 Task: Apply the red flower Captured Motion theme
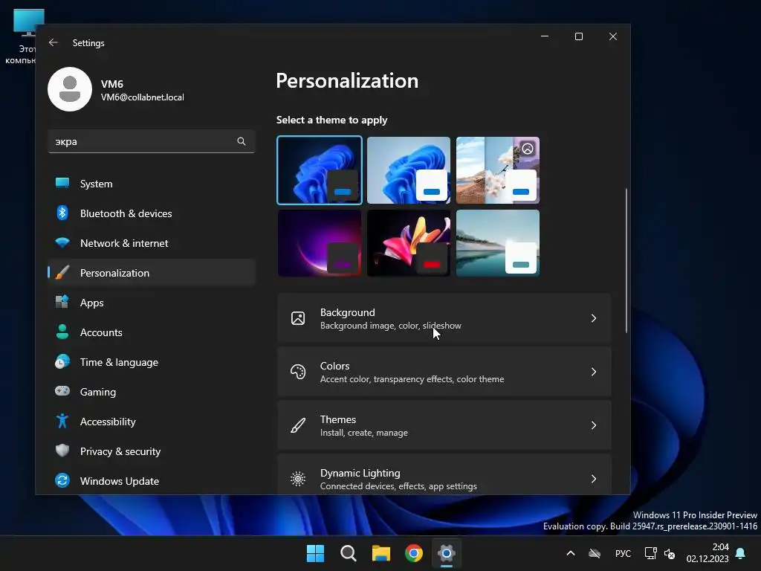(x=409, y=243)
